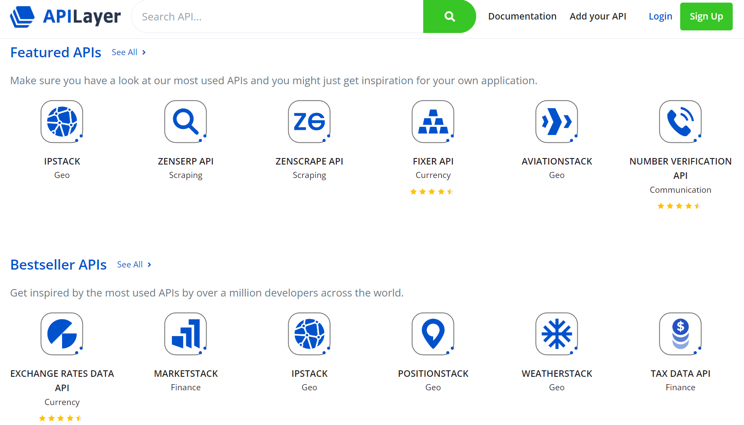Click the POSITIONSTACK map pin icon

[433, 334]
